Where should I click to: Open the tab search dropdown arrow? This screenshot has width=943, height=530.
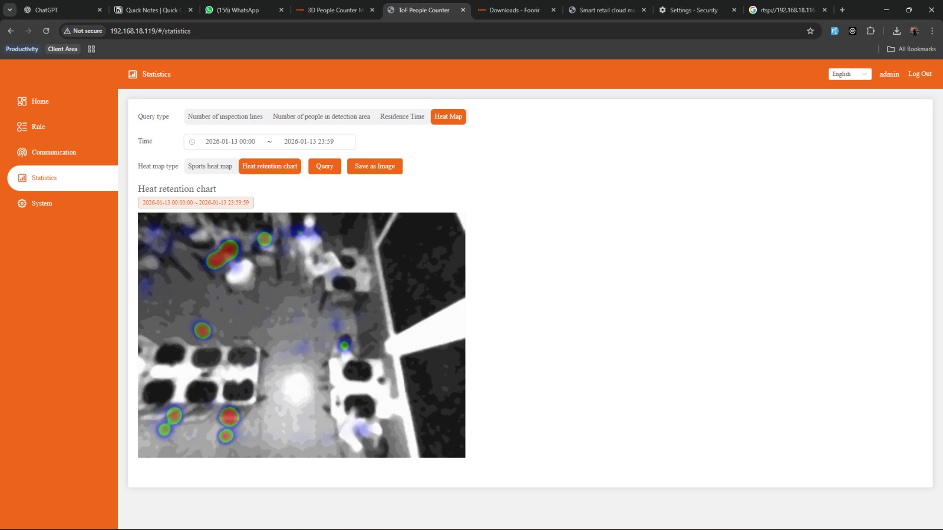coord(10,10)
